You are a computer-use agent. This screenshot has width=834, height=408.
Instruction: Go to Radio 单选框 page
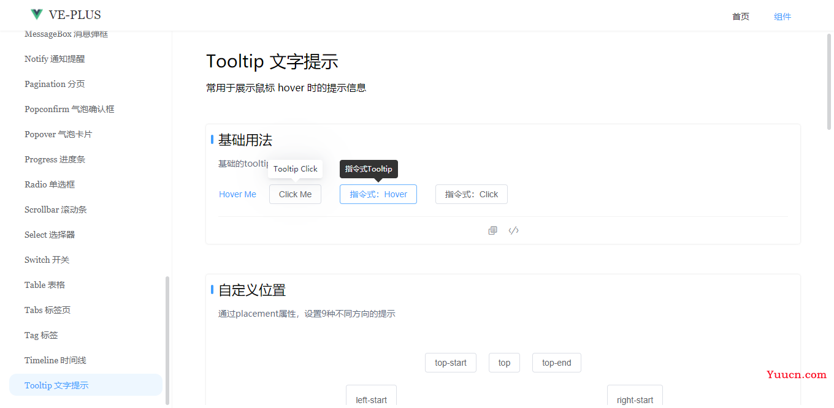(50, 184)
